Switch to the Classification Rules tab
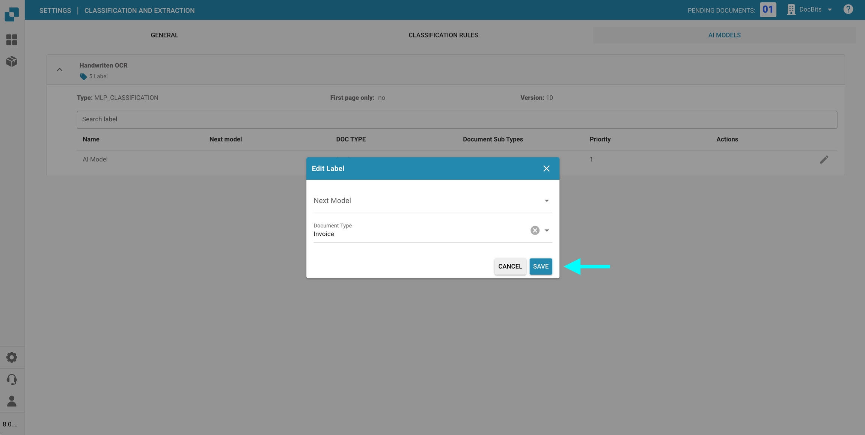Screen dimensions: 865x435 [x=443, y=35]
